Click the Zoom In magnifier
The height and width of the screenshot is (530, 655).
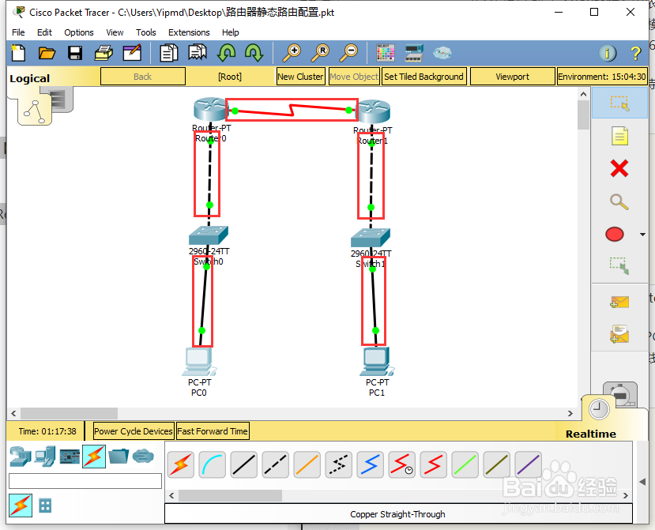coord(292,53)
